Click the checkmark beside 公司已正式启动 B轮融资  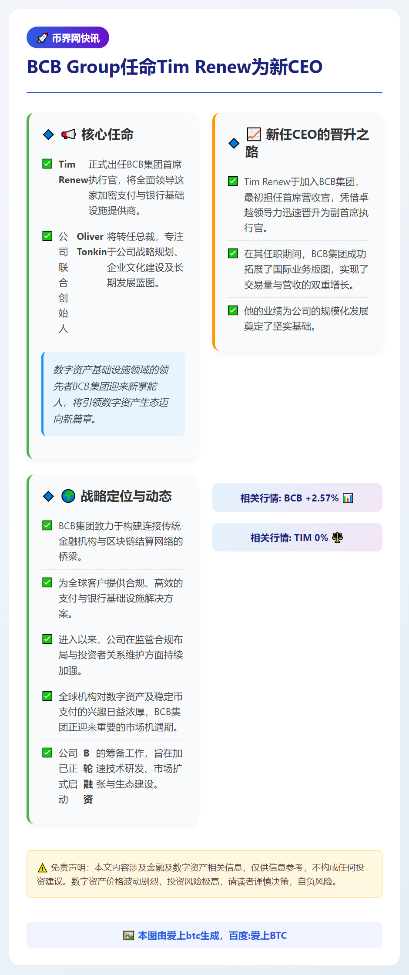coord(47,753)
